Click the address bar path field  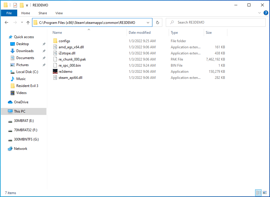(x=92, y=22)
